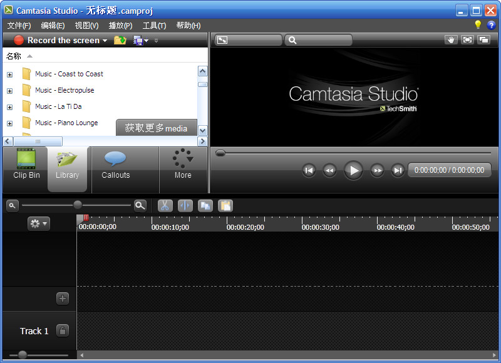
Task: Open the 编辑(E) menu
Action: click(x=53, y=26)
